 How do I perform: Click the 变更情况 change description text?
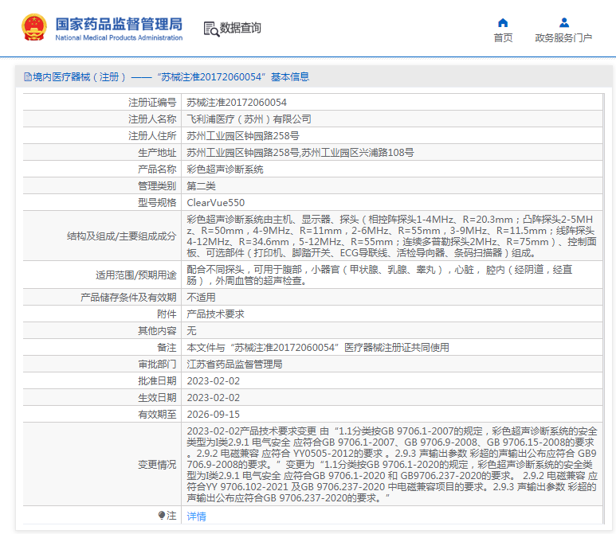(392, 465)
